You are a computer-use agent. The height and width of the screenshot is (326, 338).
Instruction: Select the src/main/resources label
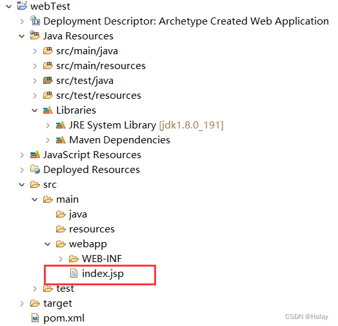[101, 66]
